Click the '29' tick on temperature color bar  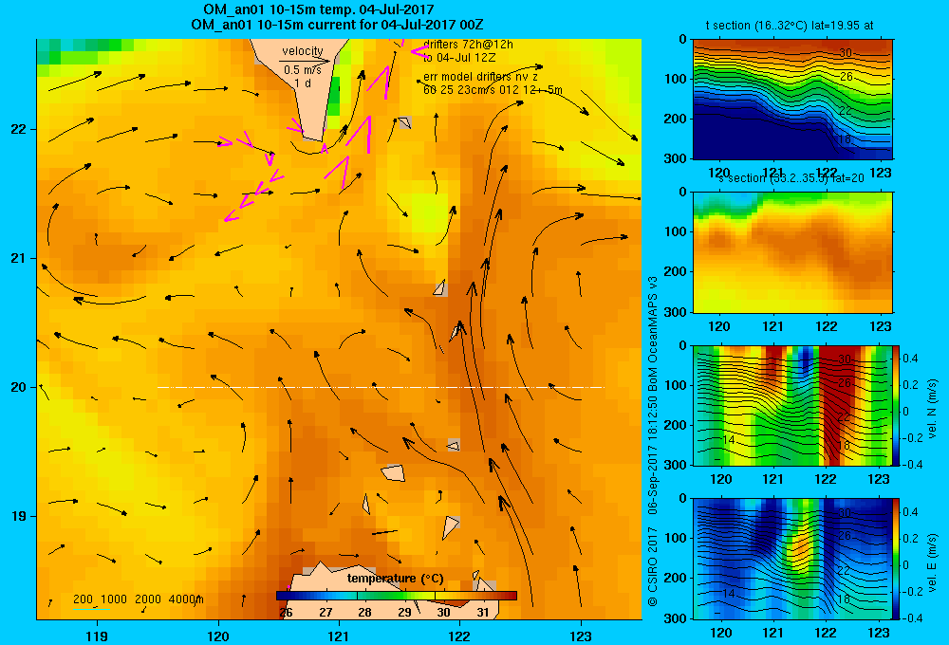[x=405, y=613]
